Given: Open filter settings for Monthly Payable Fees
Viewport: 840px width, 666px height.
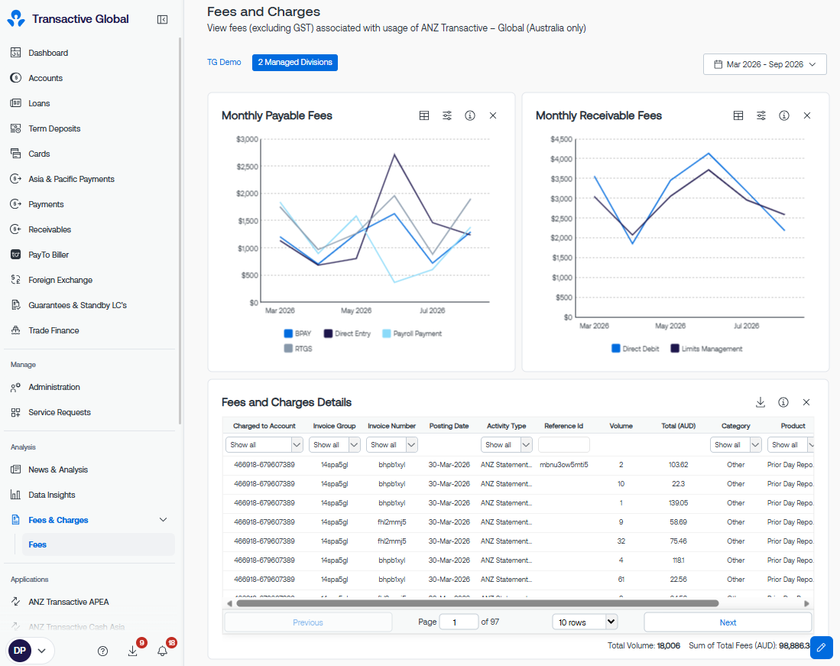Looking at the screenshot, I should pos(447,115).
